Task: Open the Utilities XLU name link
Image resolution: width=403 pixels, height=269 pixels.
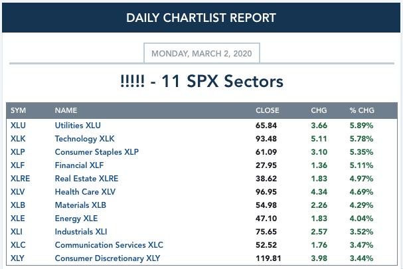Action: click(x=78, y=126)
